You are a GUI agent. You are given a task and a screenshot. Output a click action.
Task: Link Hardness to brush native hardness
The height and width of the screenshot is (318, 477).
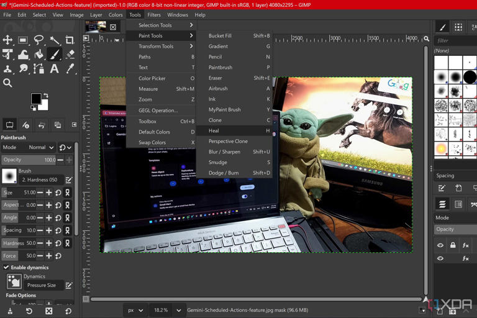(x=67, y=243)
